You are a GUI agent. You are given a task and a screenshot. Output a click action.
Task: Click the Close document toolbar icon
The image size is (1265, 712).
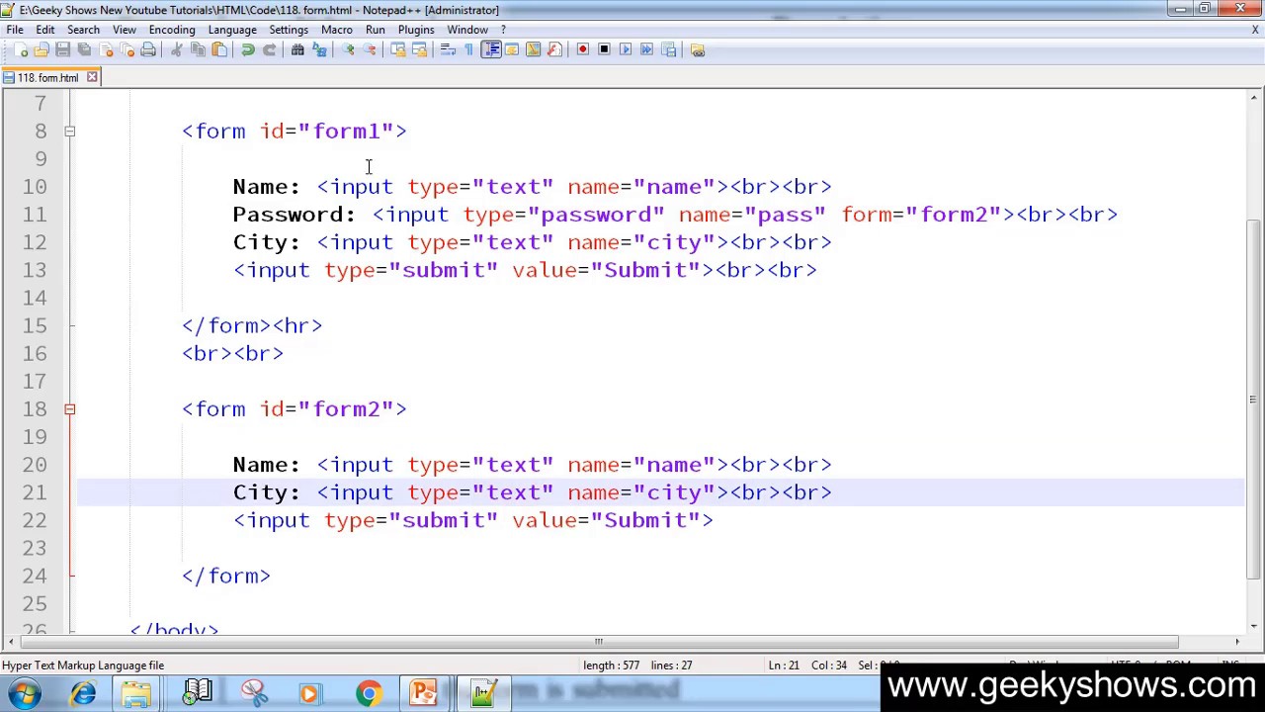[106, 49]
